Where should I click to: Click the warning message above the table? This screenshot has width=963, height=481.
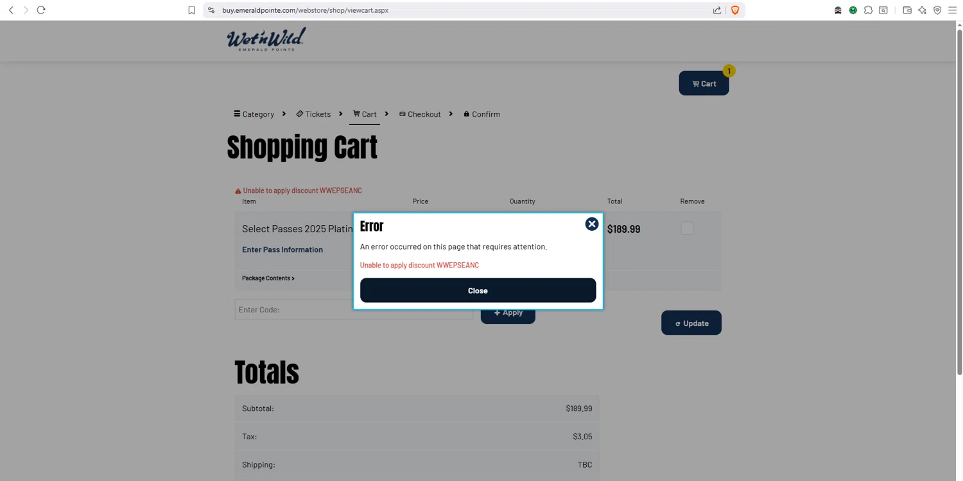point(299,190)
